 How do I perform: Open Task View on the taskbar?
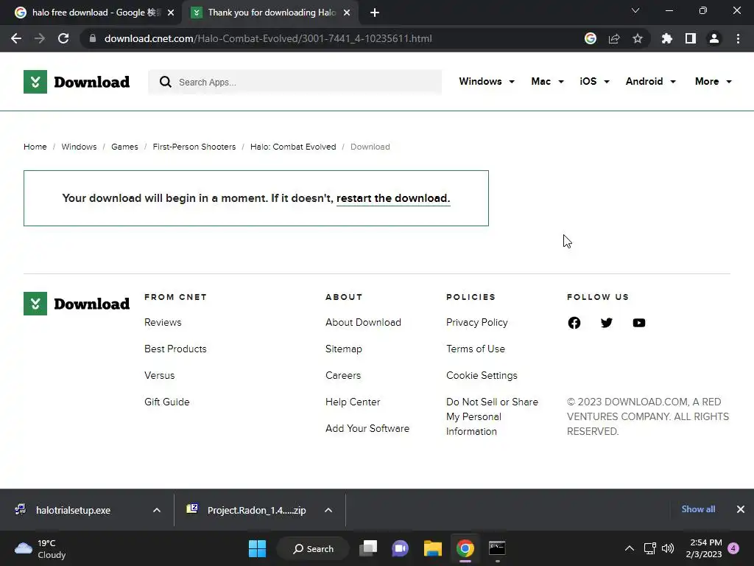coord(368,548)
